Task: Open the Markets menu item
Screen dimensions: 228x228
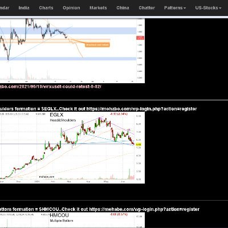Action: tap(98, 8)
